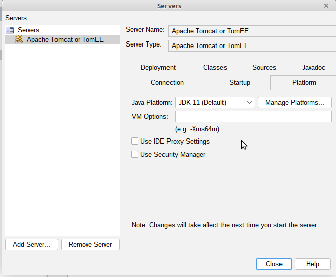The height and width of the screenshot is (277, 336).
Task: Select the Platform tab
Action: pyautogui.click(x=304, y=83)
